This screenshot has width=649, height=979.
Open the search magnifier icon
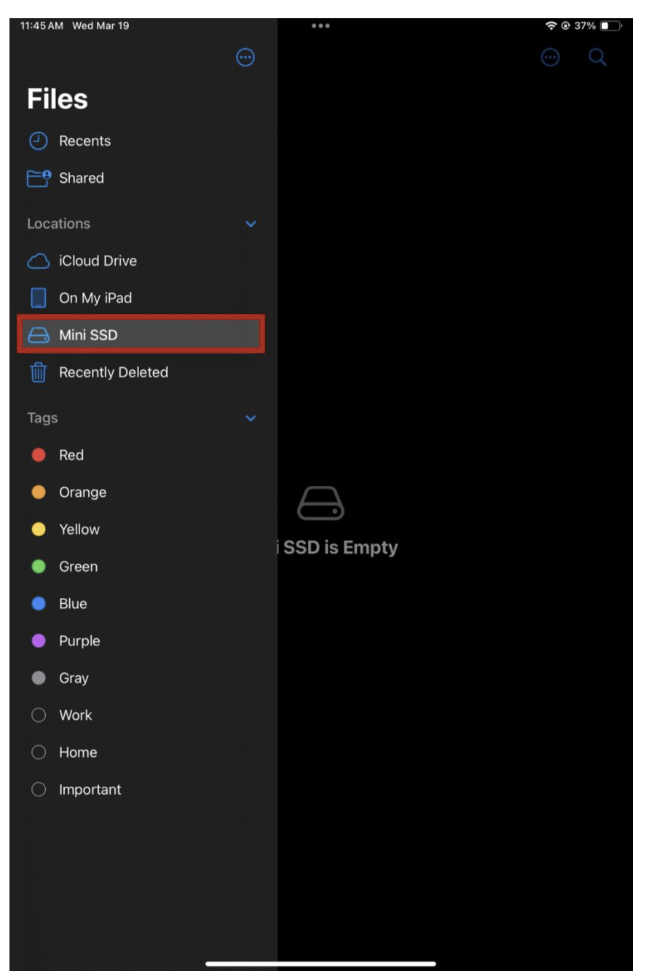point(597,58)
